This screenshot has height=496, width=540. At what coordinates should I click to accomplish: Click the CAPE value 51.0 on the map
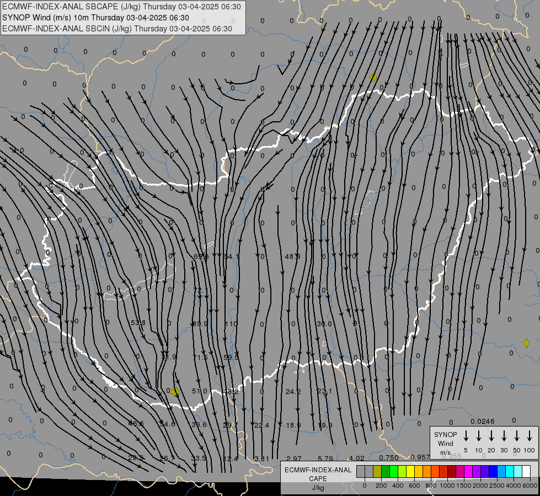(x=200, y=391)
